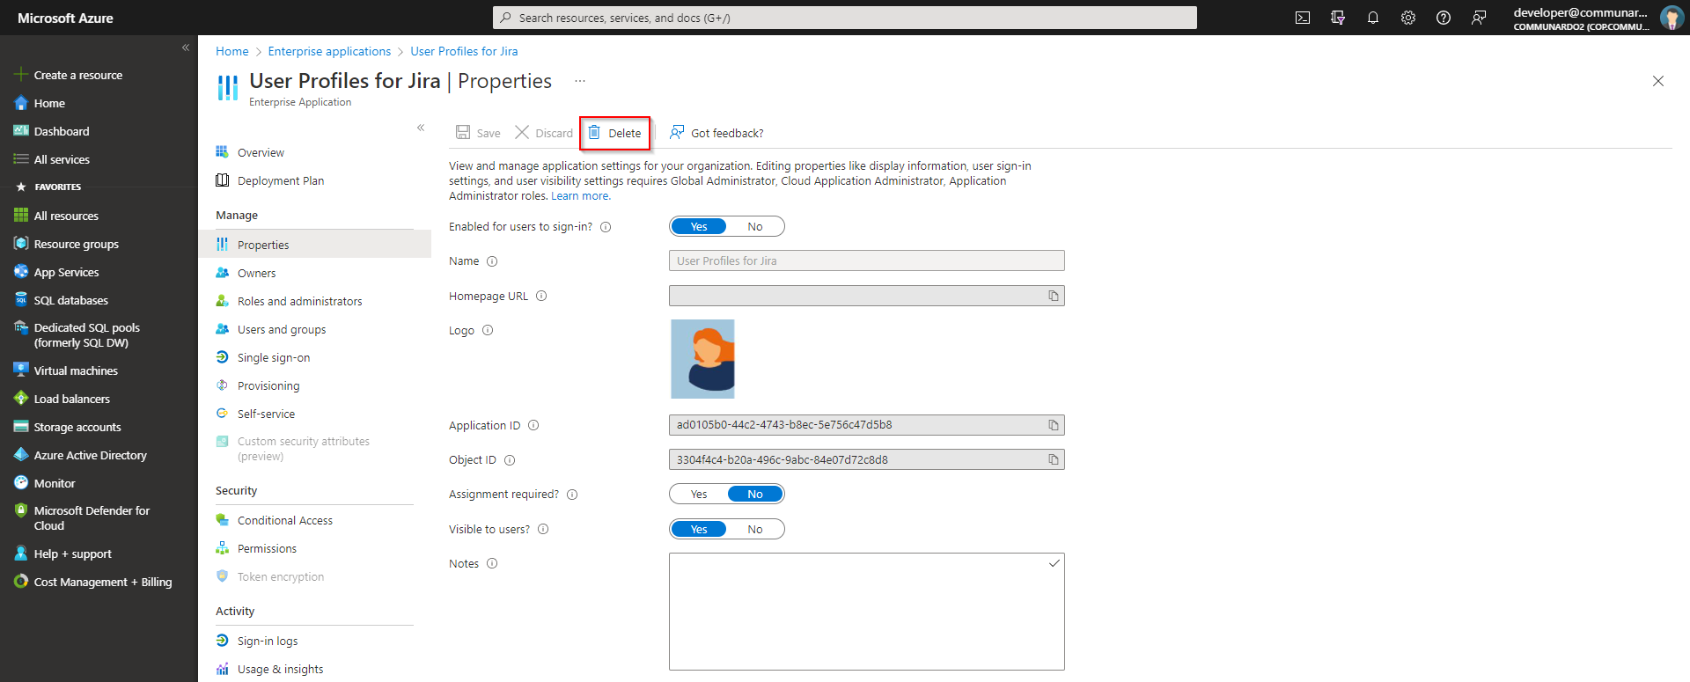Click the application logo thumbnail
This screenshot has width=1690, height=682.
[702, 359]
